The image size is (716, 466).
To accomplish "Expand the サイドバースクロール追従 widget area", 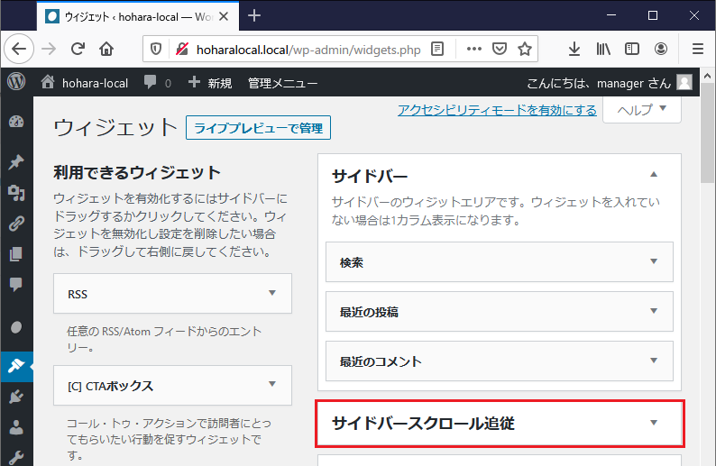I will point(654,423).
